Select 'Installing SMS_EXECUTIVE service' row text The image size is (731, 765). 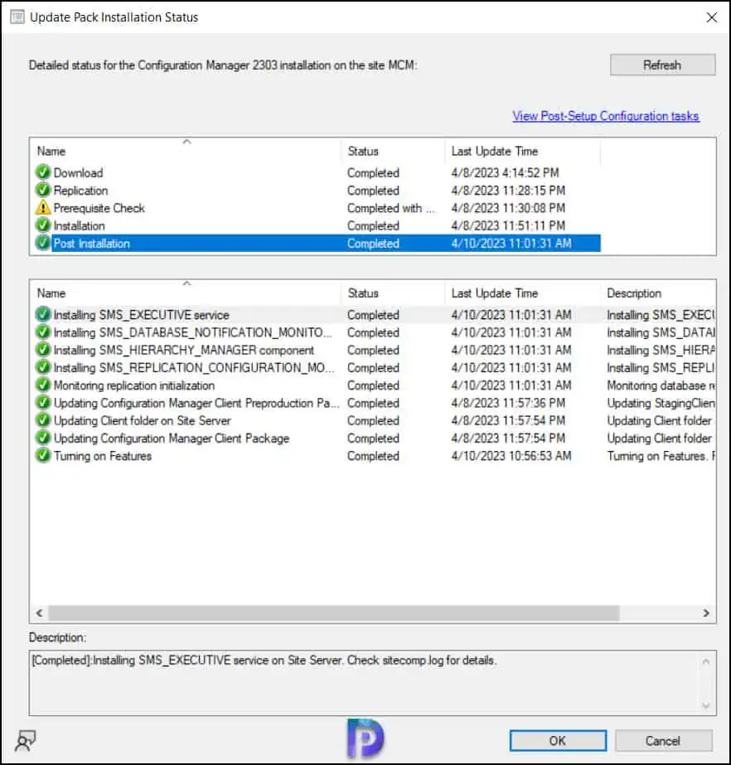pyautogui.click(x=142, y=315)
